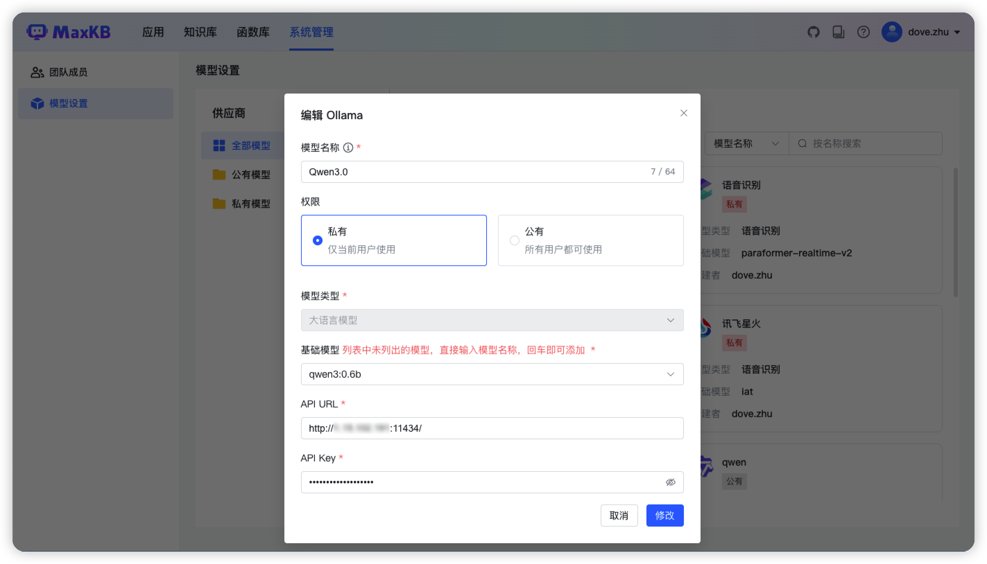
Task: Open the 模型名称 search filter dropdown
Action: 746,144
